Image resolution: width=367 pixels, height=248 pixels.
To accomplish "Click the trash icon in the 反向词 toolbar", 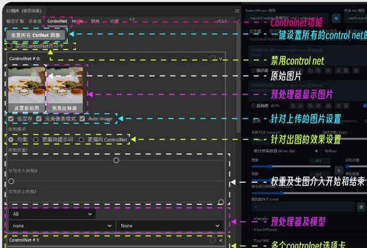I will point(346,106).
